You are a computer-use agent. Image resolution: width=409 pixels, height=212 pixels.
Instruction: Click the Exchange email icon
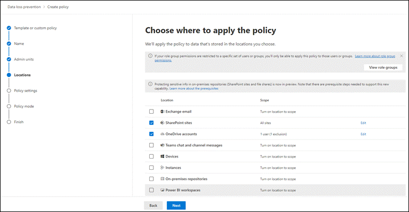point(162,112)
